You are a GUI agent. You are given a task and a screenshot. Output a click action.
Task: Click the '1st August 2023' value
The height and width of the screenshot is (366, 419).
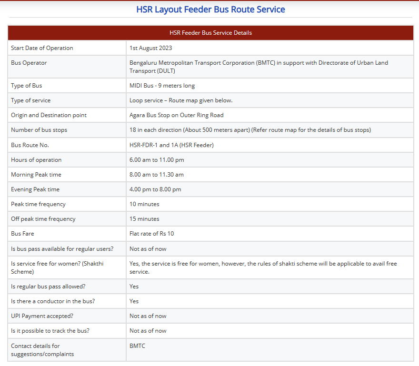pos(151,48)
